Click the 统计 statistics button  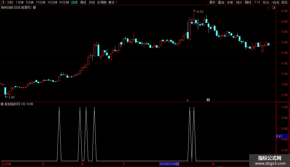click(239, 2)
